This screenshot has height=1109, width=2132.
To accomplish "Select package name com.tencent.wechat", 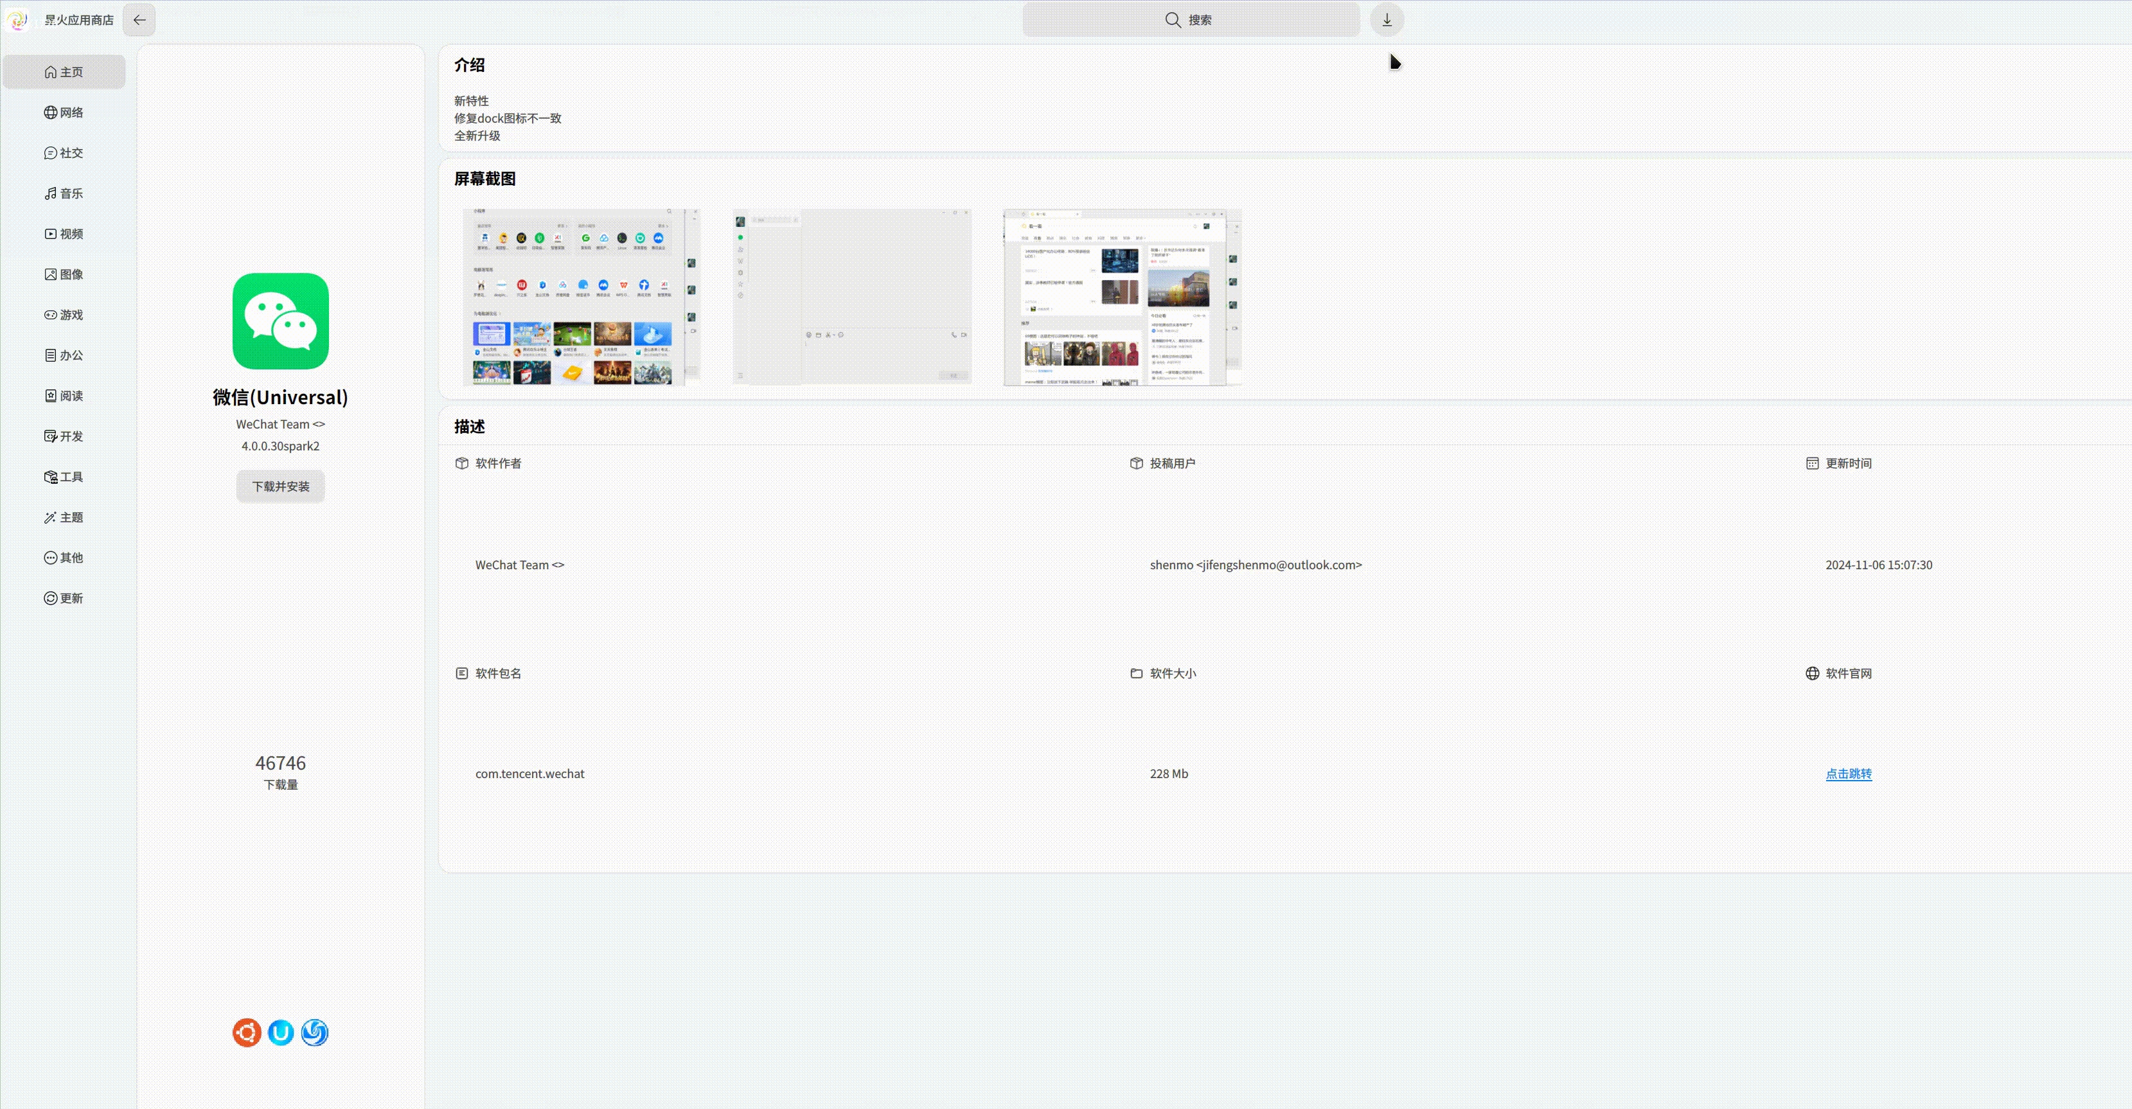I will 529,774.
